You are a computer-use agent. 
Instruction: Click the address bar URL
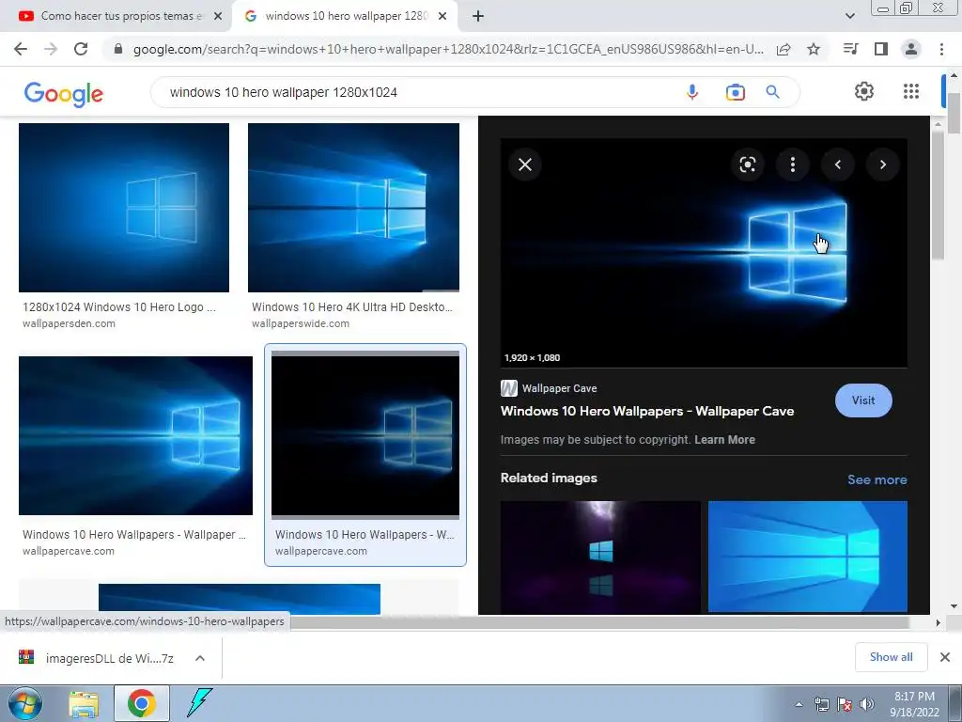[x=448, y=49]
